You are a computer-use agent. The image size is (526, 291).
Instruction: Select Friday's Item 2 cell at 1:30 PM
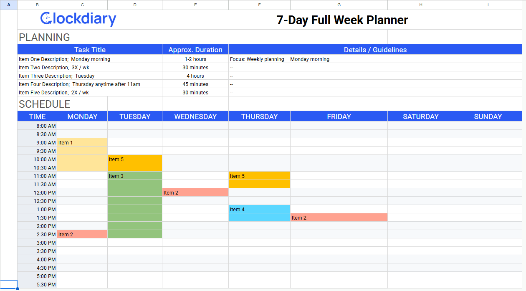click(x=339, y=218)
